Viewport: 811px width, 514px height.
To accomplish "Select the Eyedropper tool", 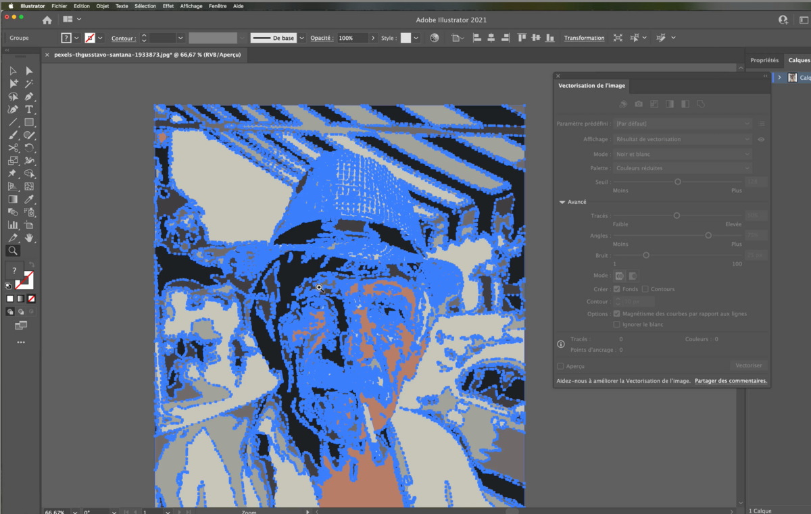I will (x=29, y=199).
